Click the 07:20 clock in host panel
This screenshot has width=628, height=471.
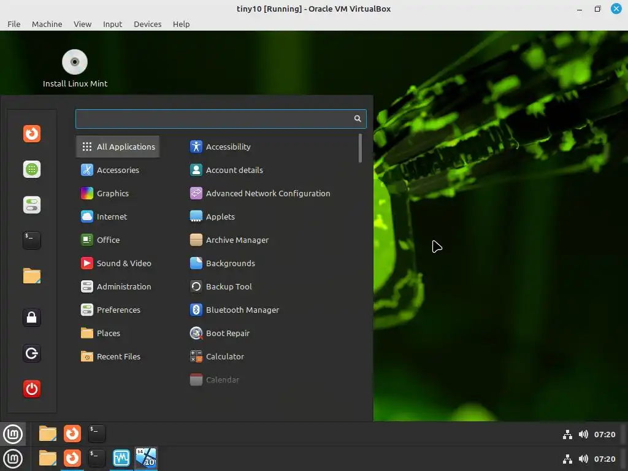604,459
